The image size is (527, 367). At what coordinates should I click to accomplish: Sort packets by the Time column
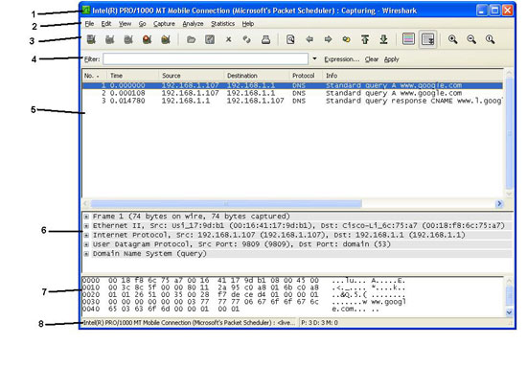coord(133,76)
